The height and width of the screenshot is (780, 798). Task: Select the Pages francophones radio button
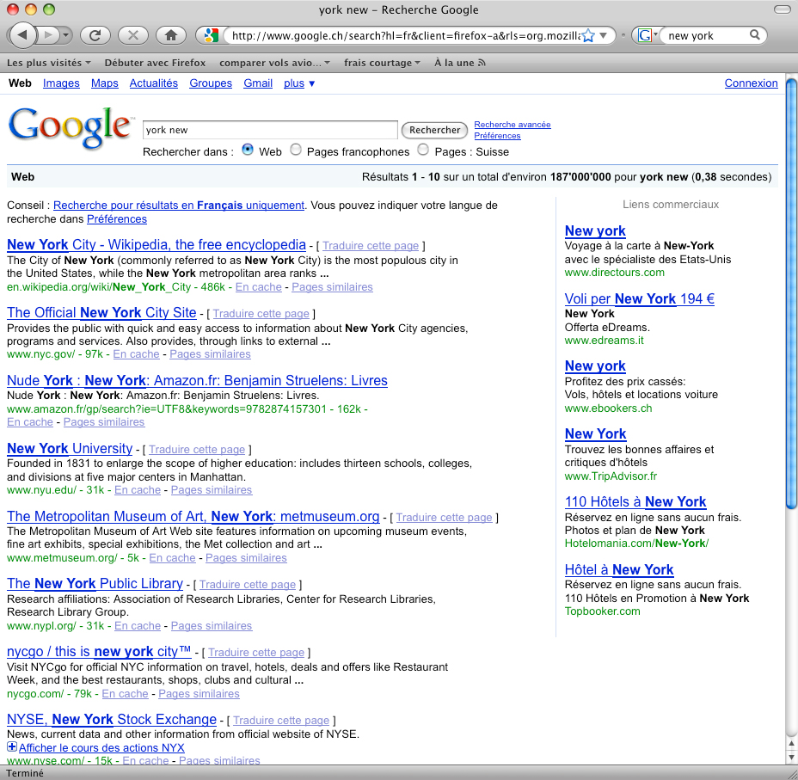click(296, 150)
